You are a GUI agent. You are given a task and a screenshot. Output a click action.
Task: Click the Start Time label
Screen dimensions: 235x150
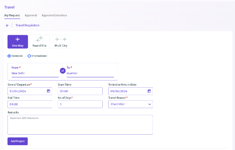point(65,84)
